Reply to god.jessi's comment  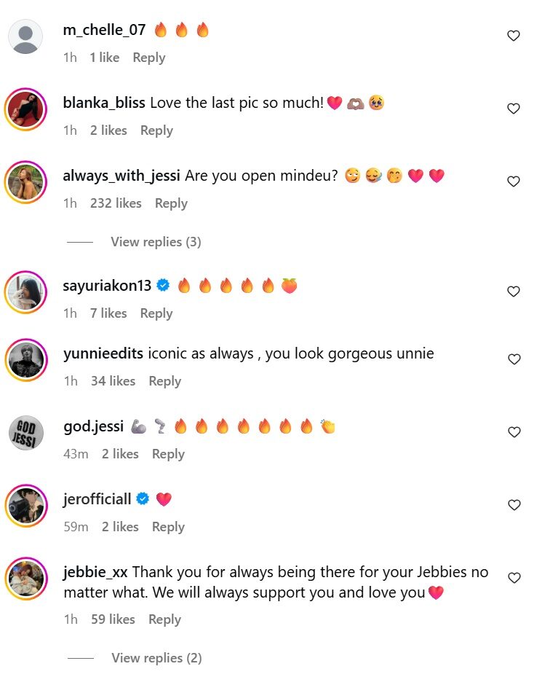pos(168,453)
